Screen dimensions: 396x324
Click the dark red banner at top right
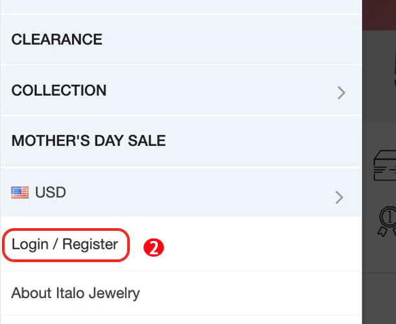(379, 13)
